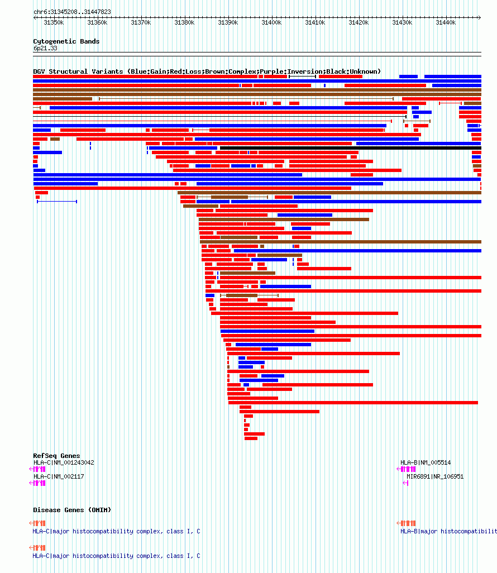
Task: Click the Cytogenetic Bands track title
Action: pyautogui.click(x=66, y=41)
